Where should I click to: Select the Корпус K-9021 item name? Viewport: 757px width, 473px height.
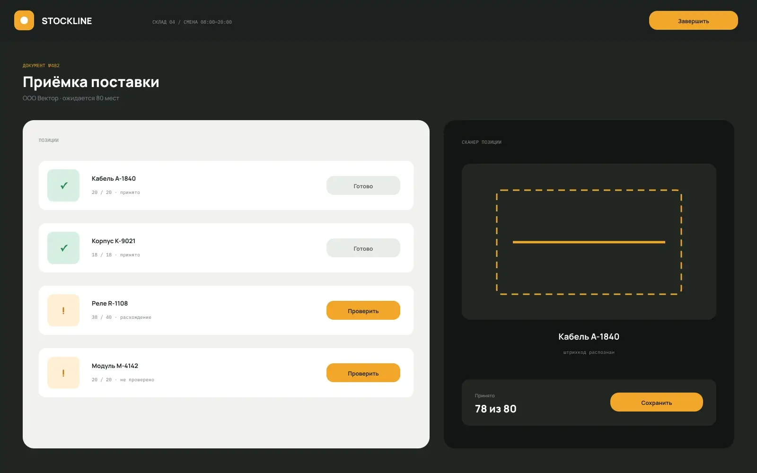(114, 241)
